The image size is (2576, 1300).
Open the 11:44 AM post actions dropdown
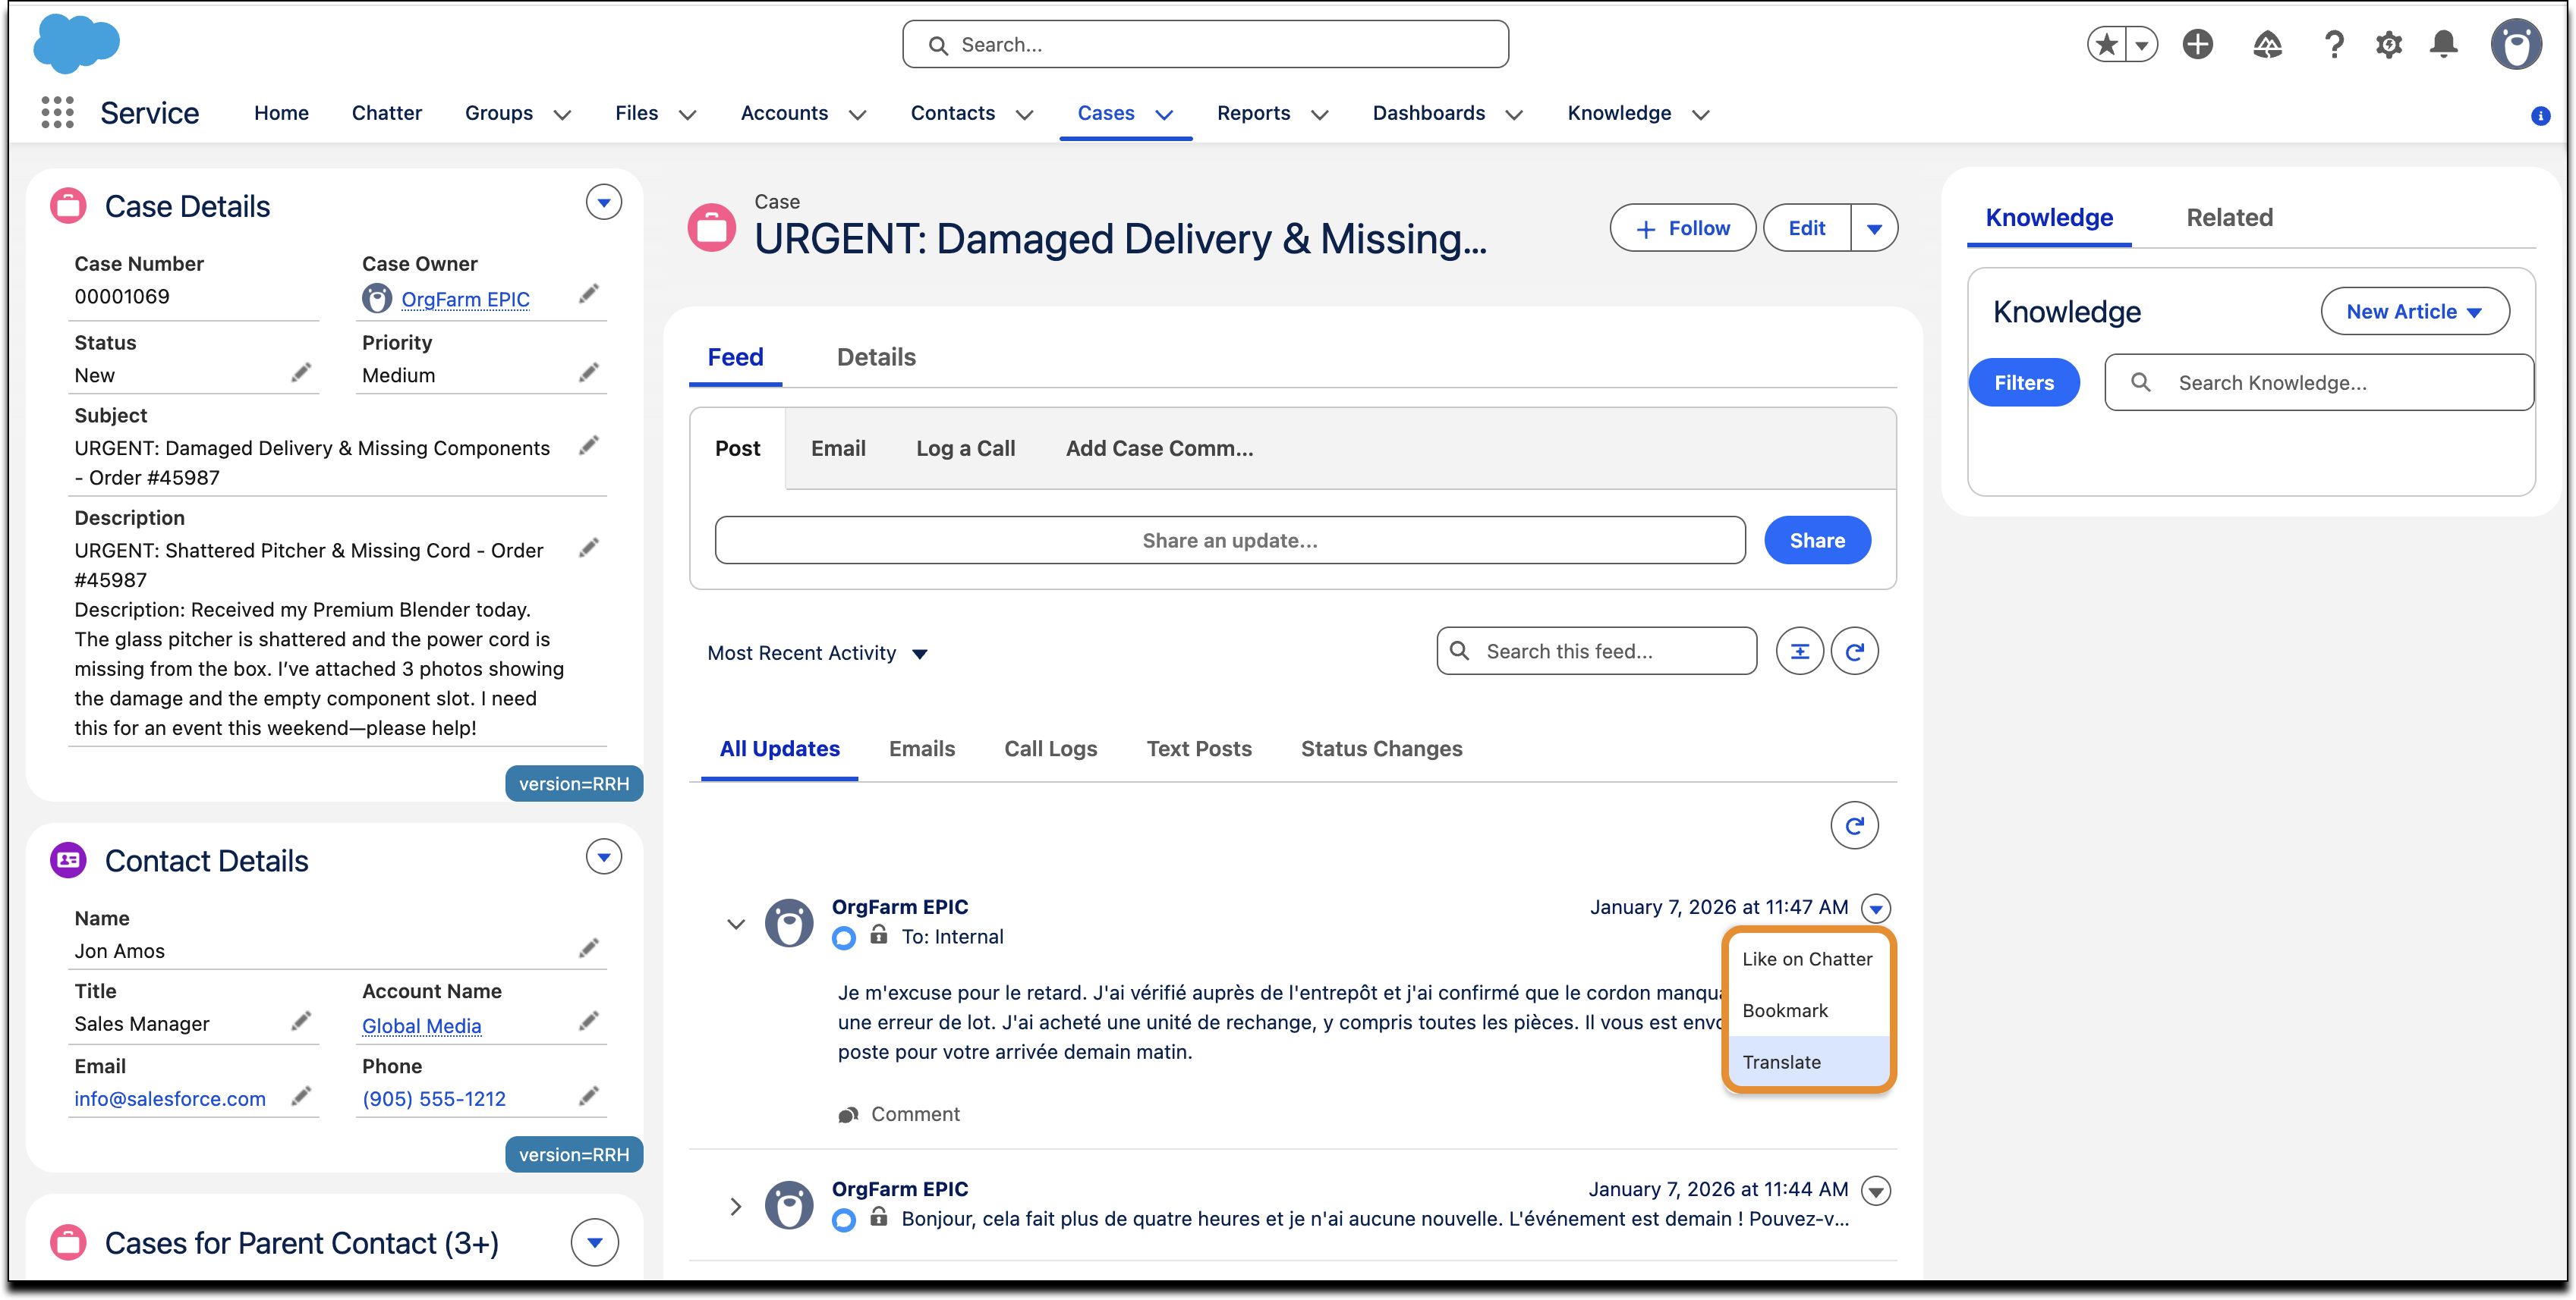(1876, 1191)
